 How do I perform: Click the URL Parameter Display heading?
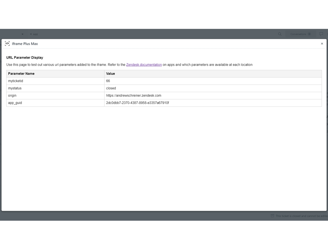pyautogui.click(x=25, y=58)
